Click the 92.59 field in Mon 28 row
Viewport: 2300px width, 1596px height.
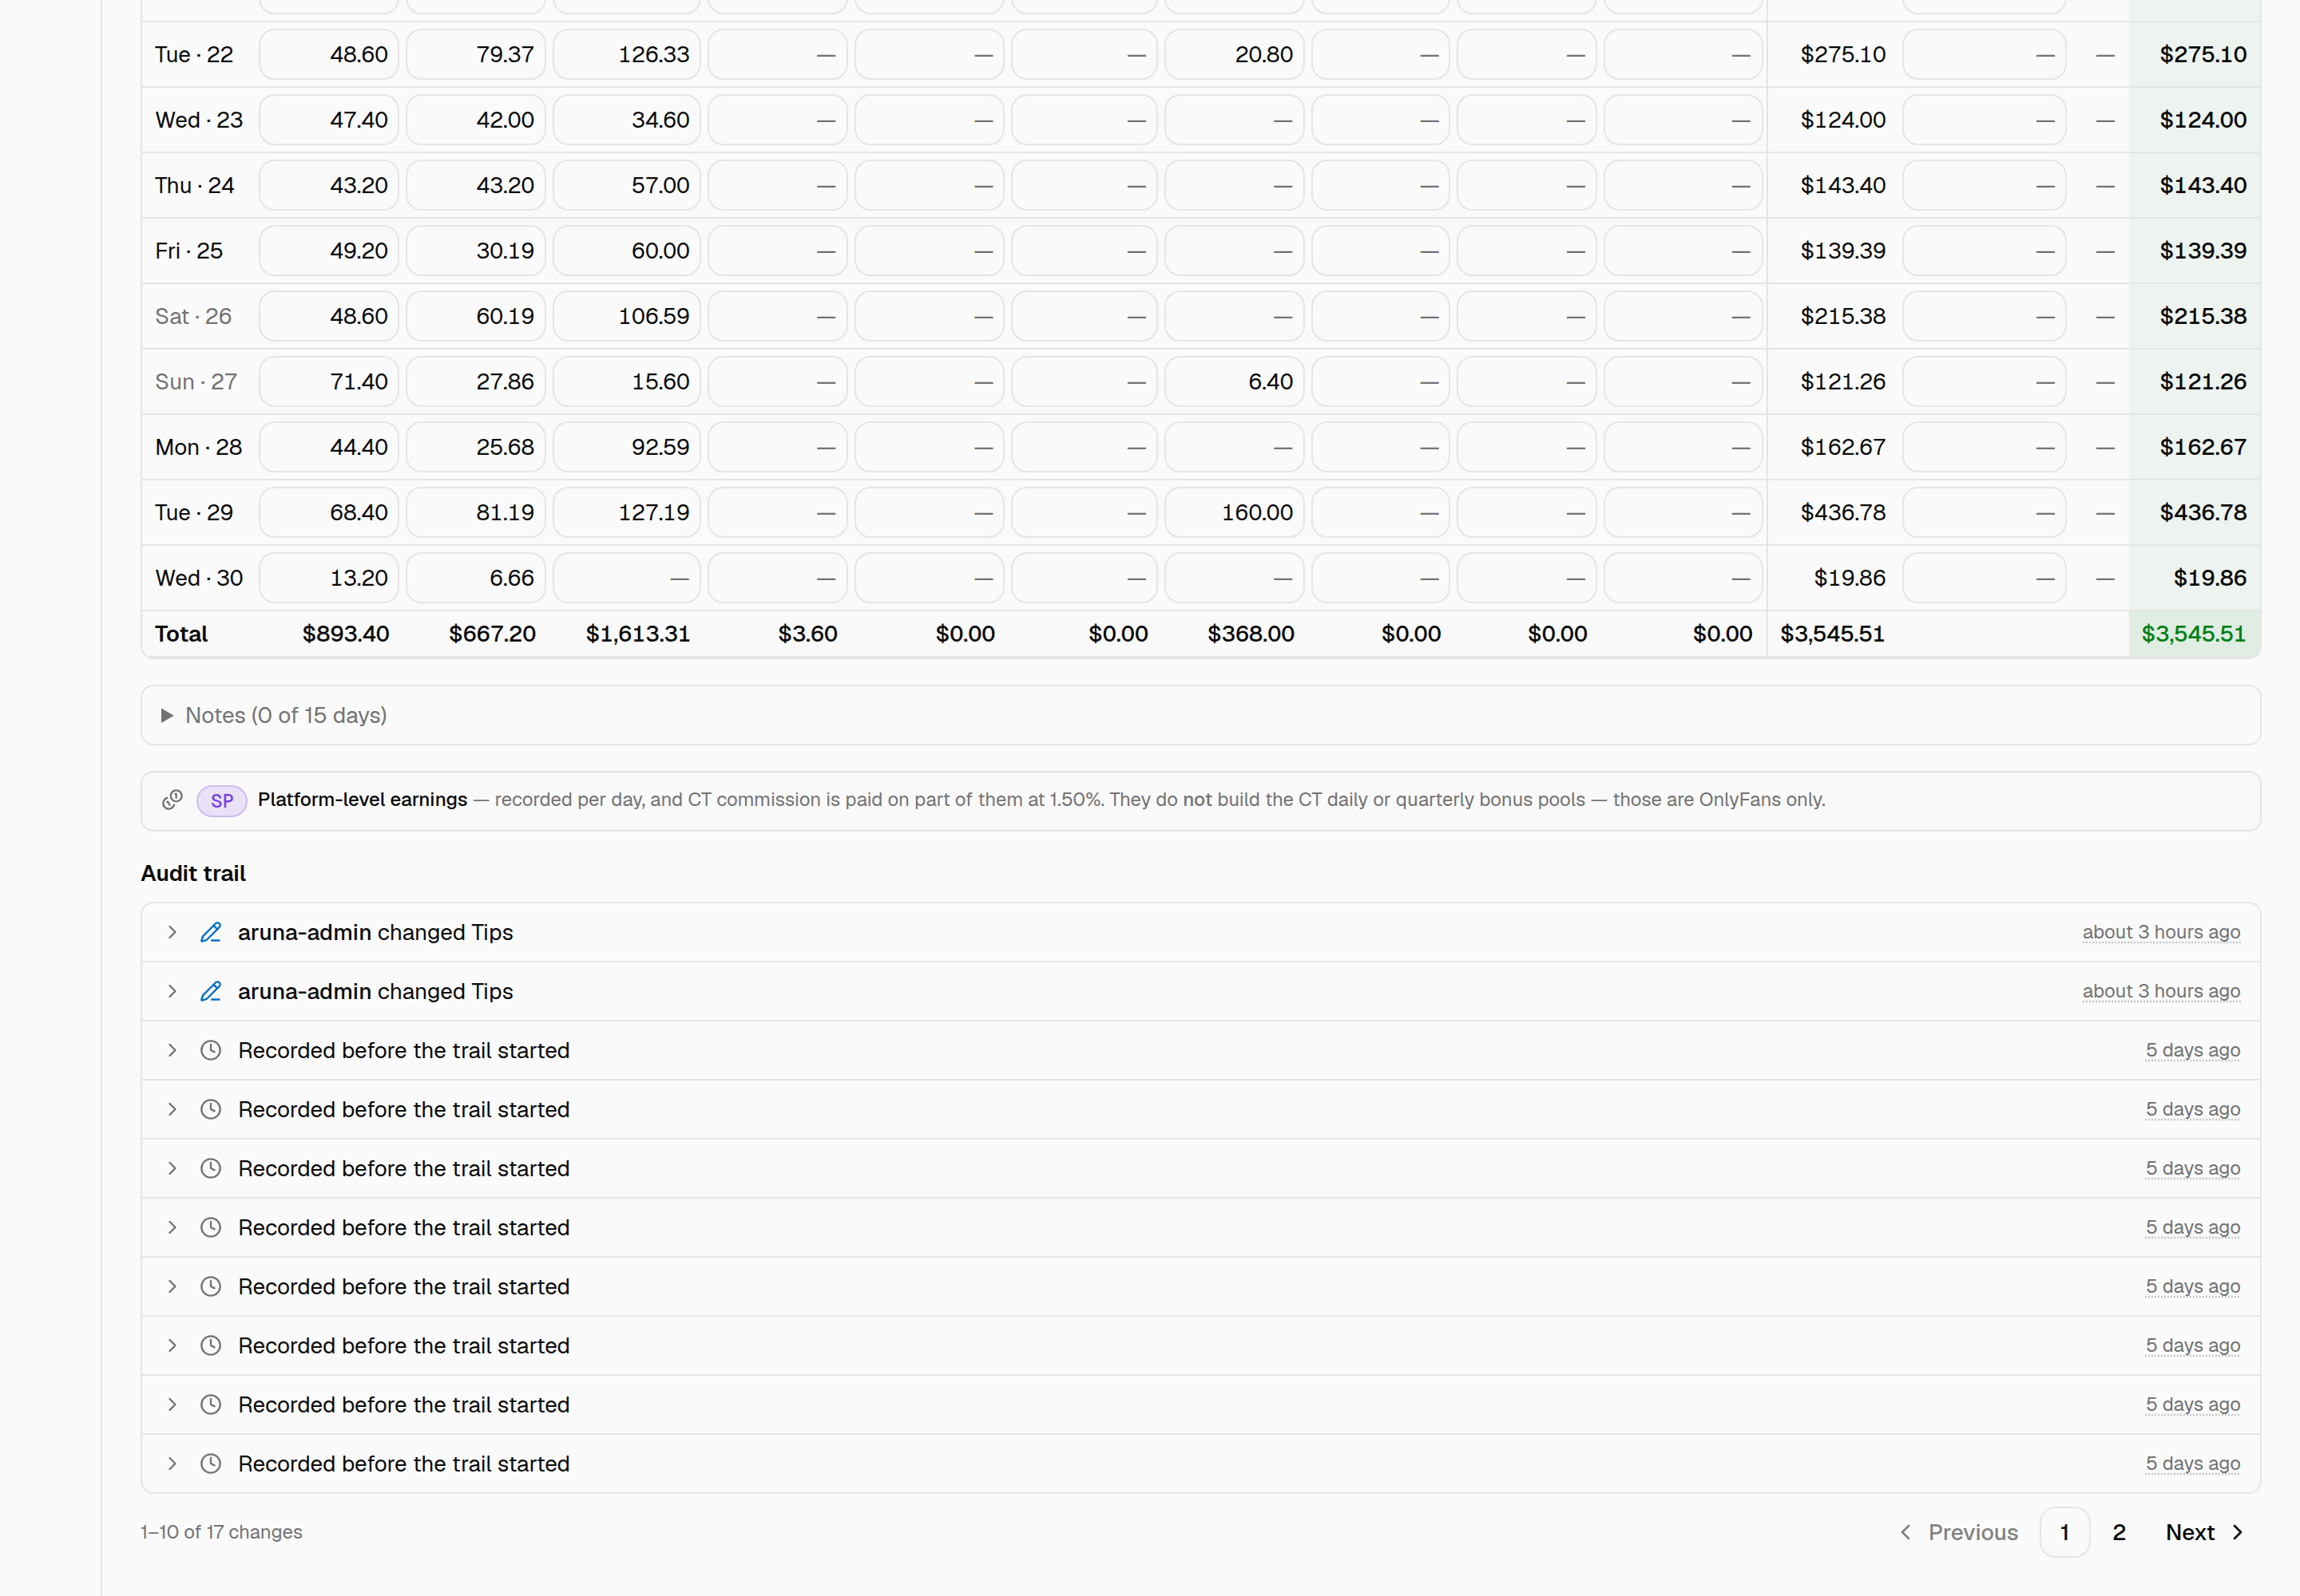click(627, 447)
